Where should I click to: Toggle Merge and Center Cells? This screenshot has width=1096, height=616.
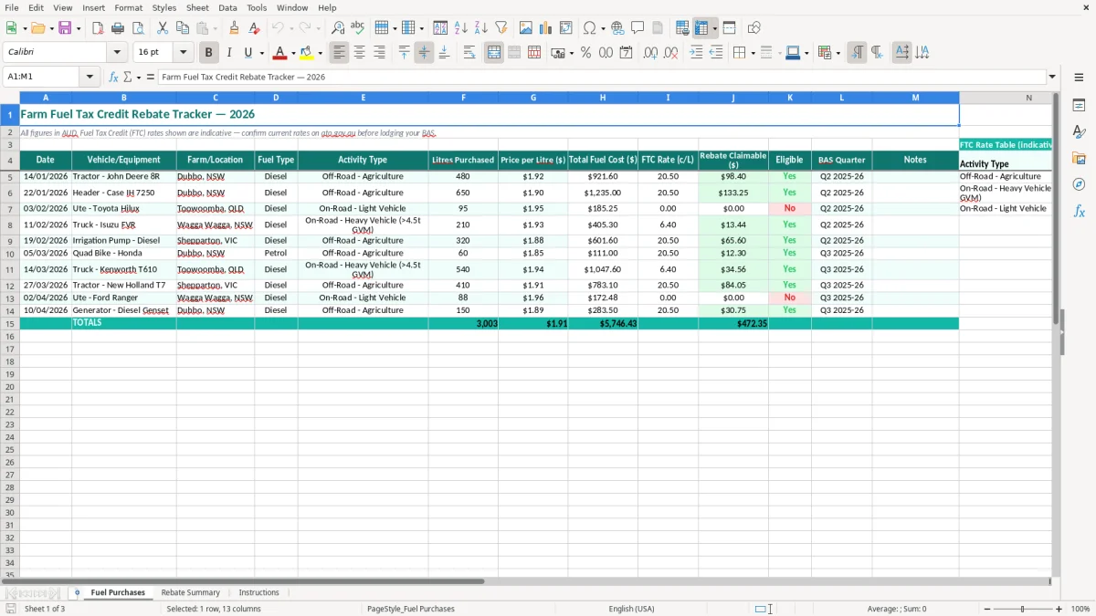coord(494,53)
